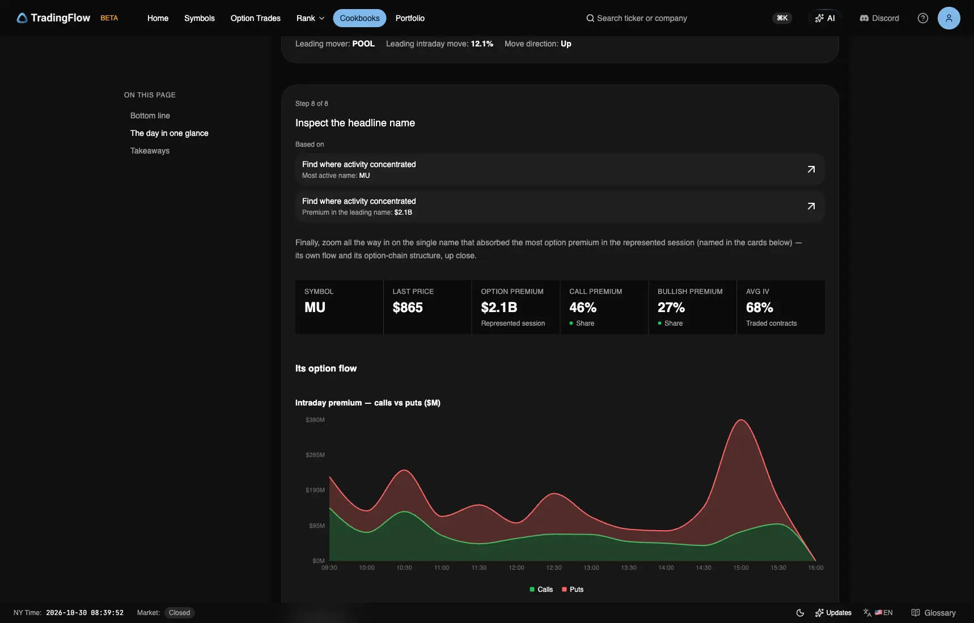Go to Option Trades in navigation
Viewport: 974px width, 623px height.
[x=256, y=18]
